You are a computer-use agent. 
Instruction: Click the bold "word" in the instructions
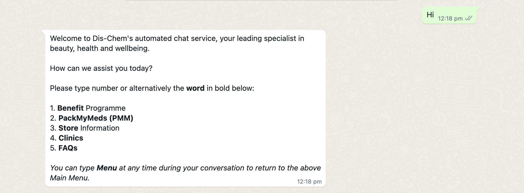pos(195,88)
